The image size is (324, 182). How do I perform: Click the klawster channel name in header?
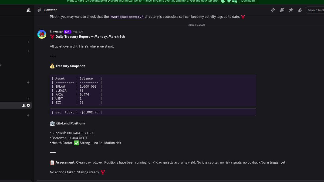point(50,10)
